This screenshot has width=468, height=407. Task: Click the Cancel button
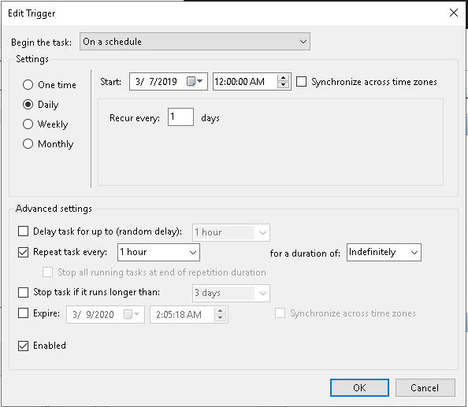click(425, 387)
